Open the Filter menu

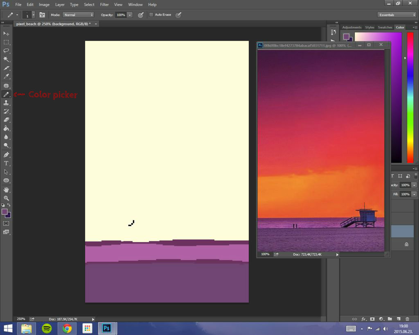pos(104,4)
